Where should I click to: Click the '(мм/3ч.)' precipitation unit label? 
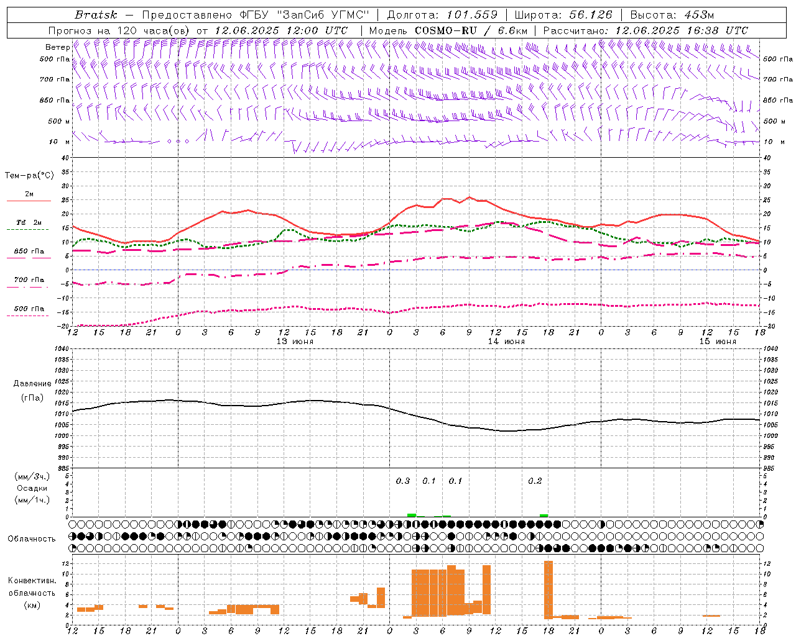32,476
